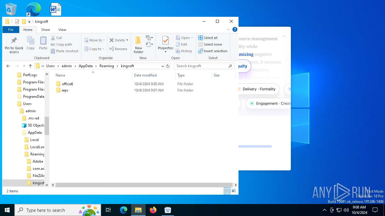
Task: Click Copy path in ribbon
Action: [x=61, y=44]
